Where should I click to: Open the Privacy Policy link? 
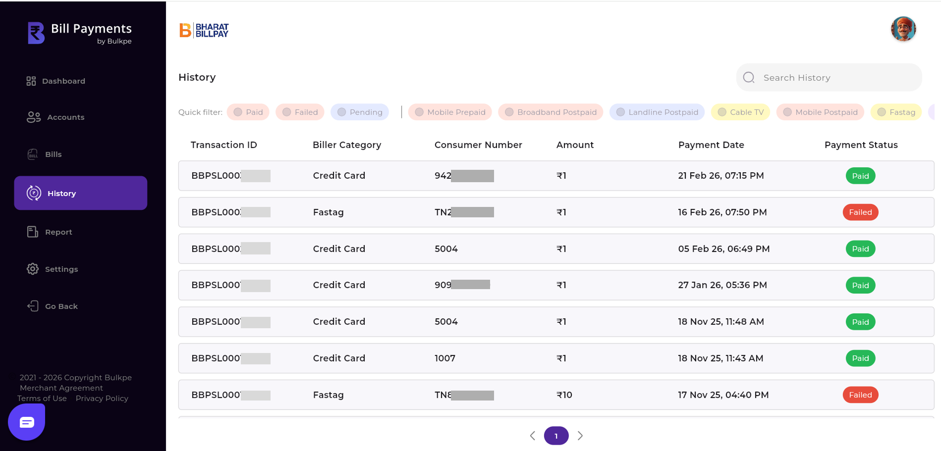pyautogui.click(x=102, y=399)
